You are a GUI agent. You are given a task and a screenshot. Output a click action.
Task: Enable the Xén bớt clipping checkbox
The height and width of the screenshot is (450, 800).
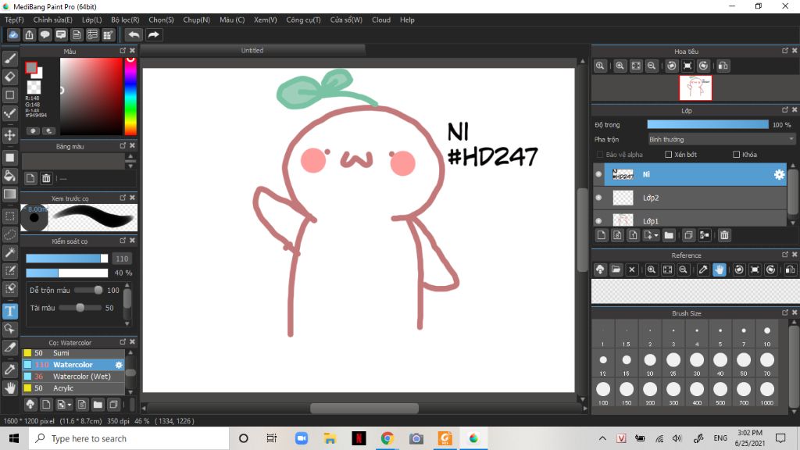pos(669,155)
